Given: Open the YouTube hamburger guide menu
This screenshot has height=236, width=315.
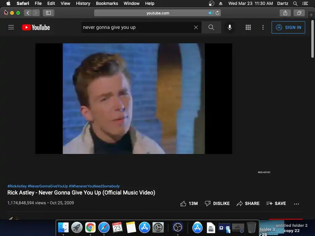Looking at the screenshot, I should point(11,27).
